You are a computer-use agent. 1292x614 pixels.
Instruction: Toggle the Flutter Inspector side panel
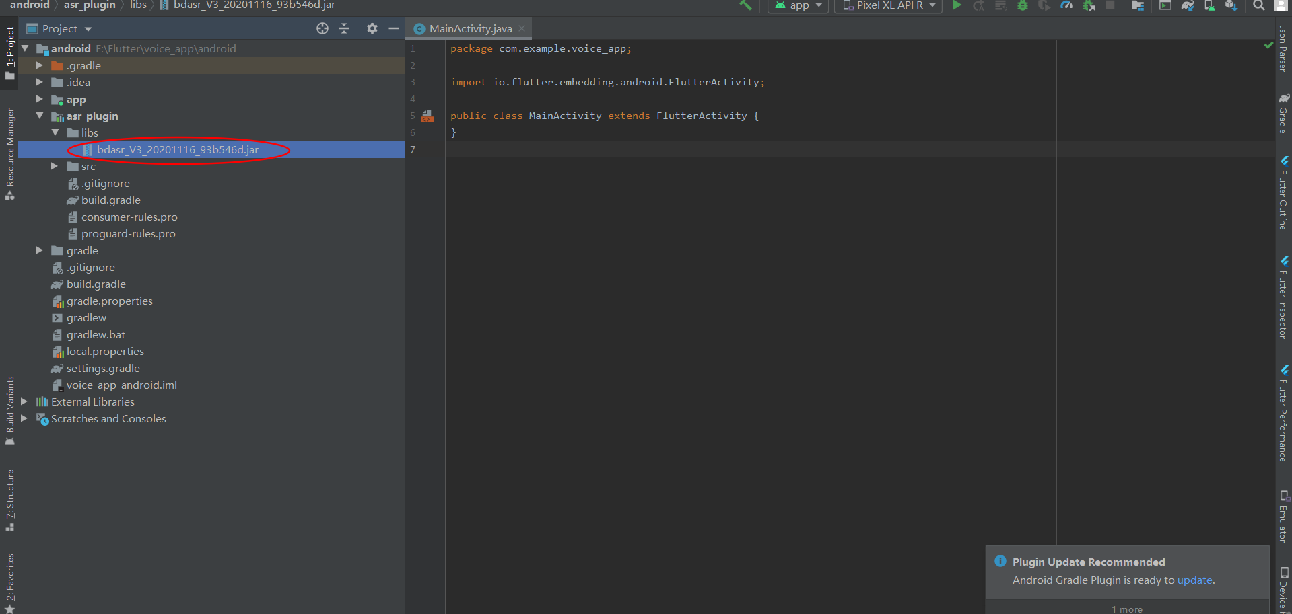pos(1283,297)
